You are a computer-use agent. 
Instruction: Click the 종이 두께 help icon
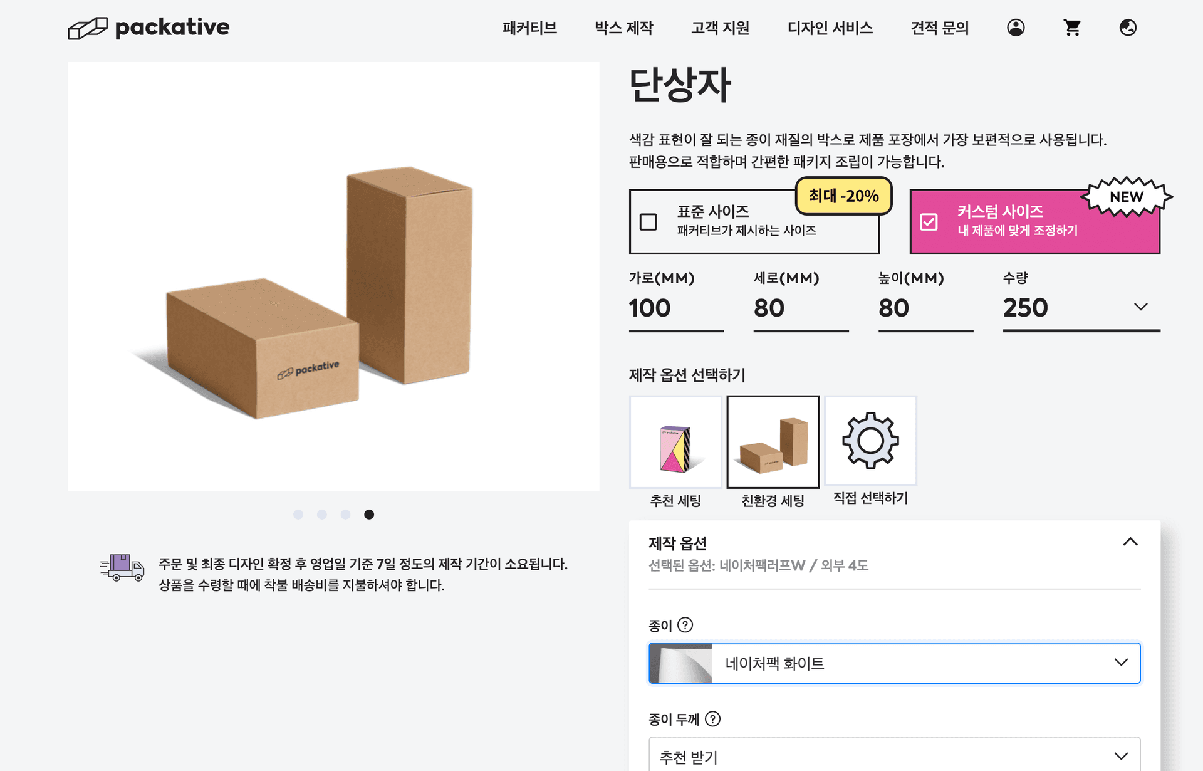[713, 719]
